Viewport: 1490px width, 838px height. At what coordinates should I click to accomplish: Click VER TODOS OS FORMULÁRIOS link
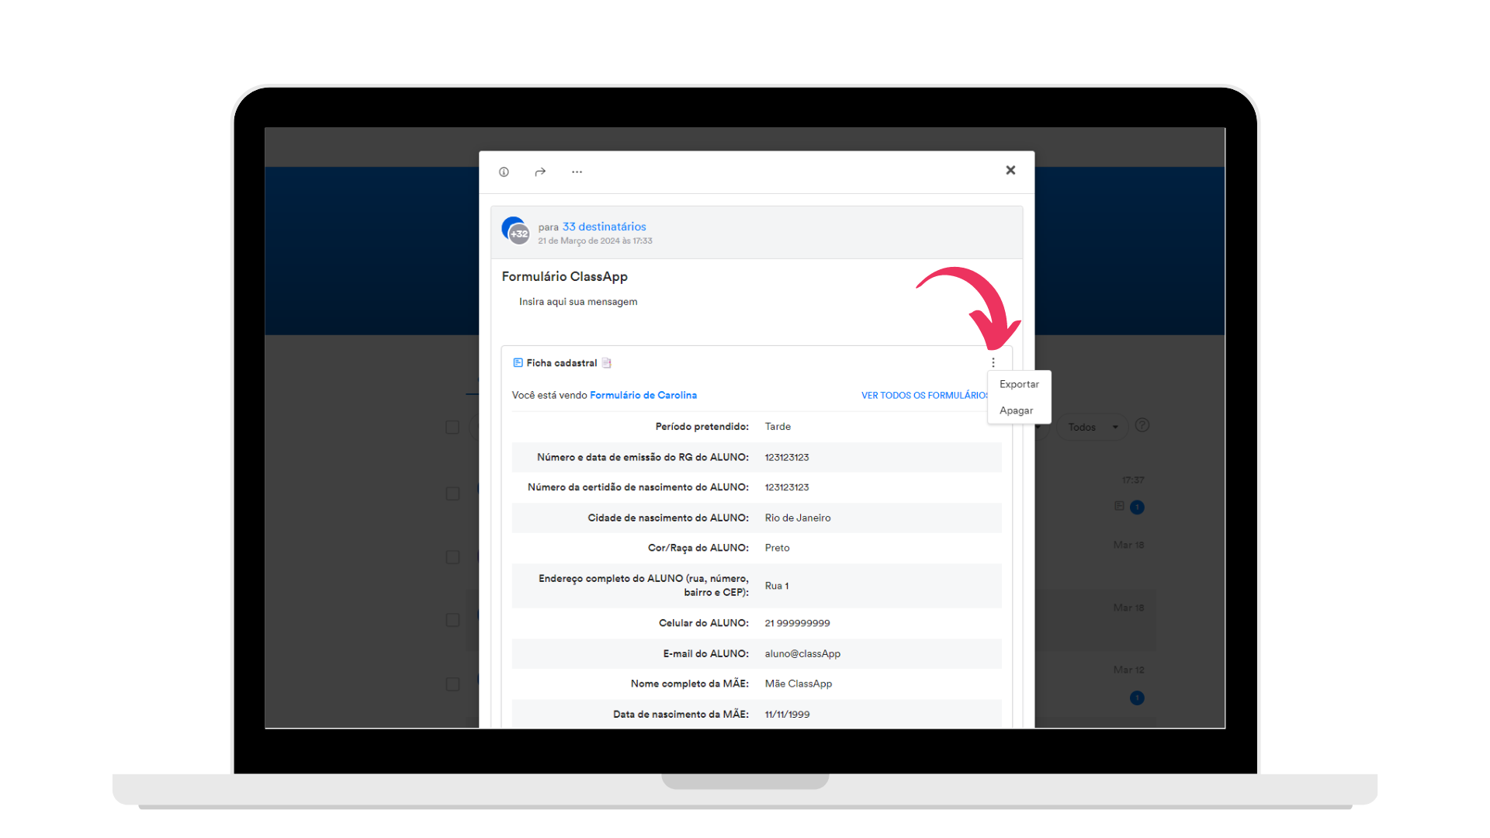click(x=924, y=396)
